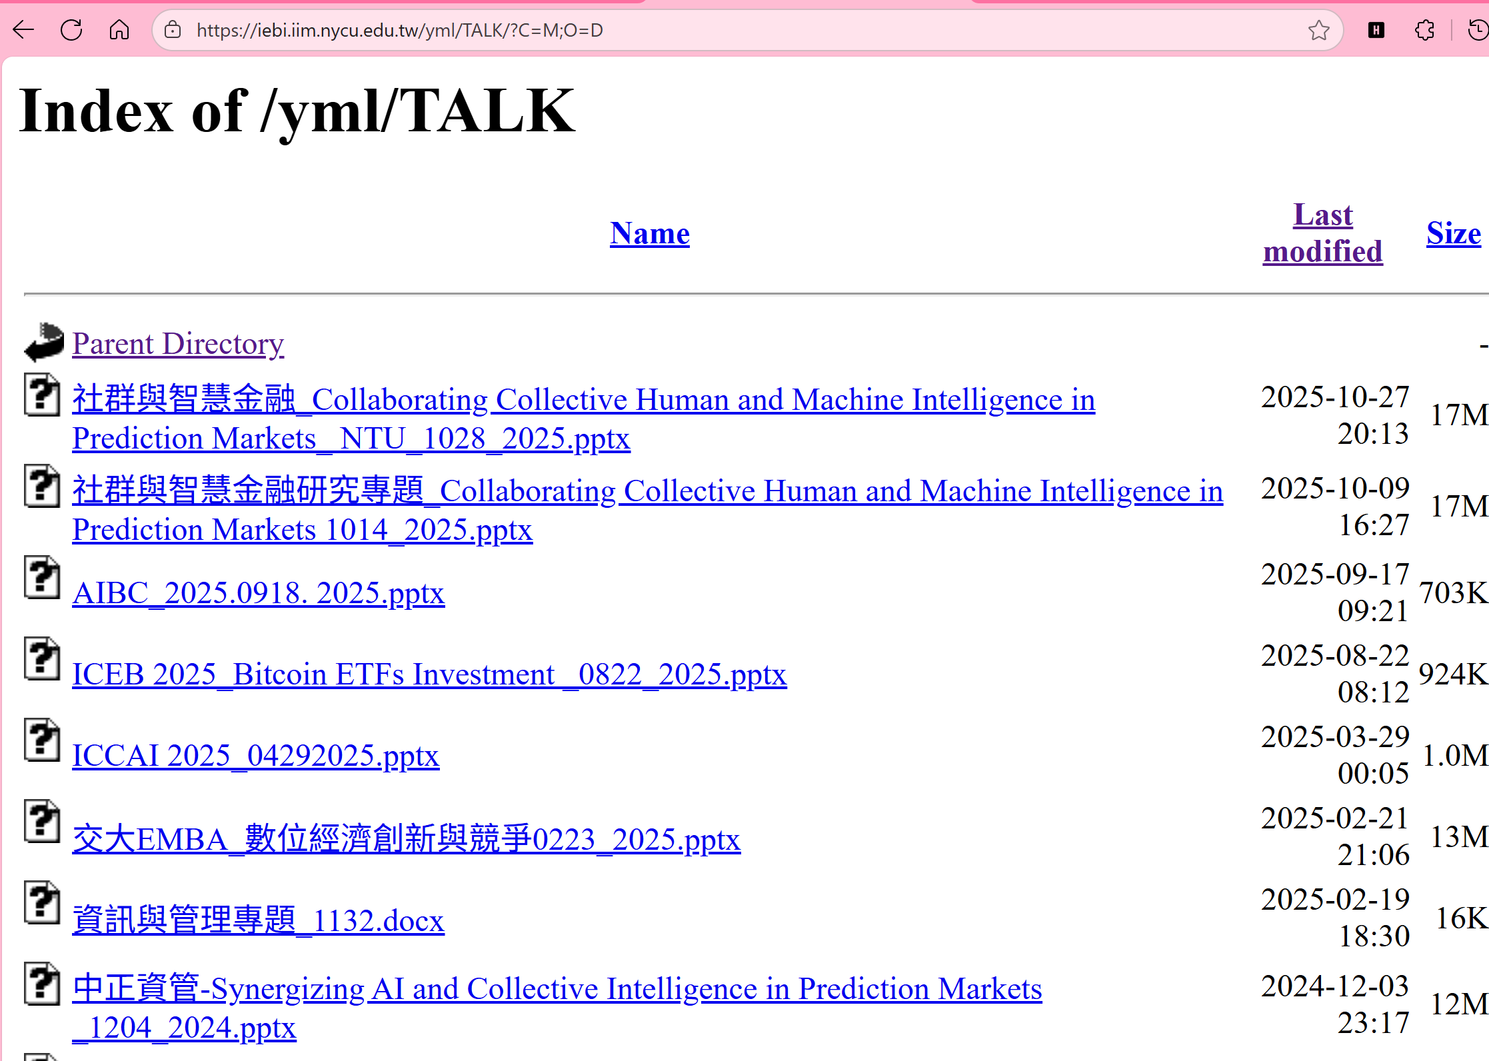Screen dimensions: 1489x1061
Task: Click file icon beside NTU_1028_2025.pptx
Action: (42, 395)
